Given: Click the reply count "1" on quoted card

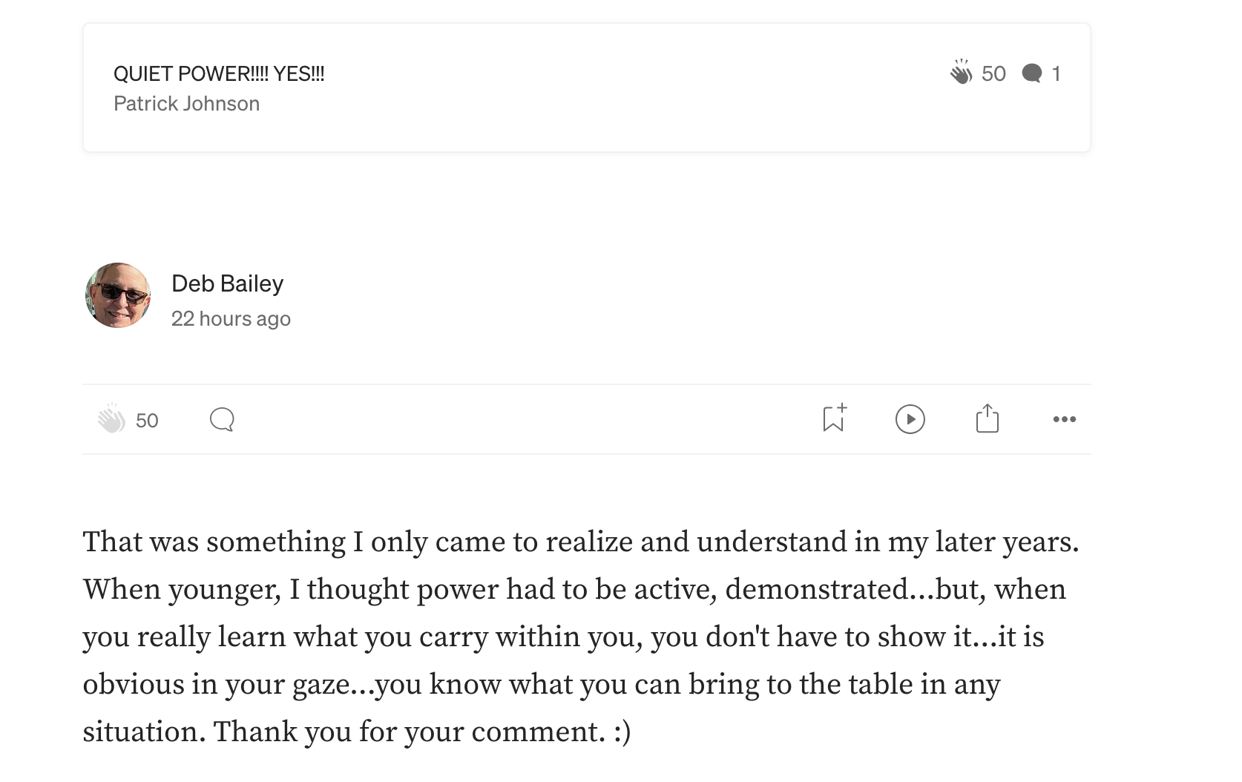Looking at the screenshot, I should point(1056,73).
